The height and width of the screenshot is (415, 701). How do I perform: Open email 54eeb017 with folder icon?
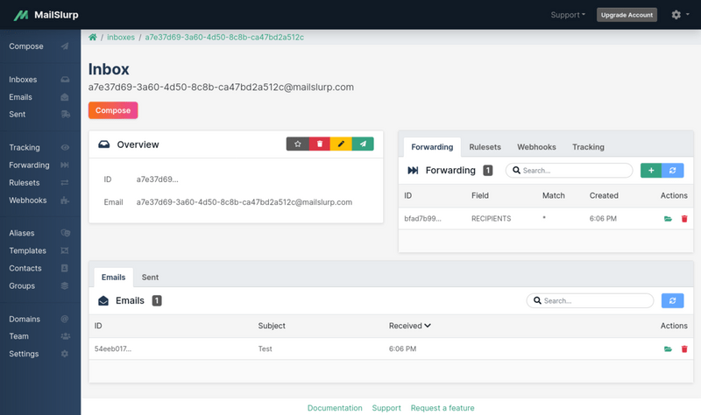(x=668, y=349)
